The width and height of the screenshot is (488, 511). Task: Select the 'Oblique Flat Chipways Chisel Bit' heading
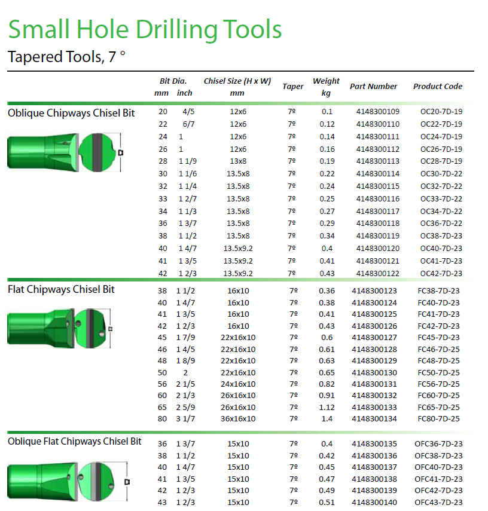coord(75,442)
